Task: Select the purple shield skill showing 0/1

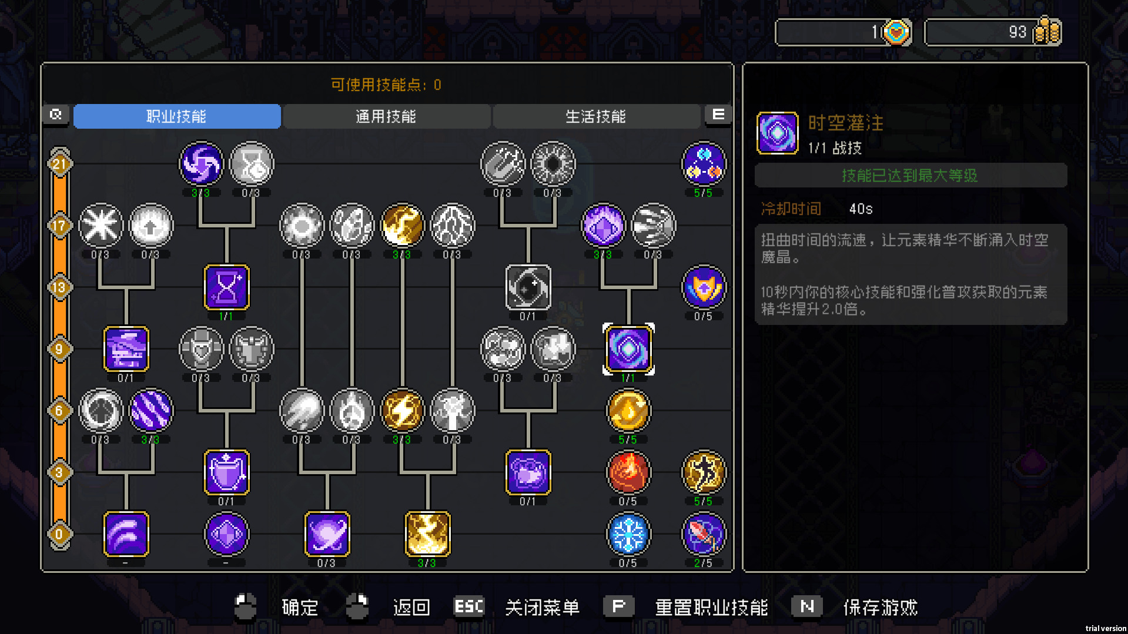Action: click(x=226, y=472)
